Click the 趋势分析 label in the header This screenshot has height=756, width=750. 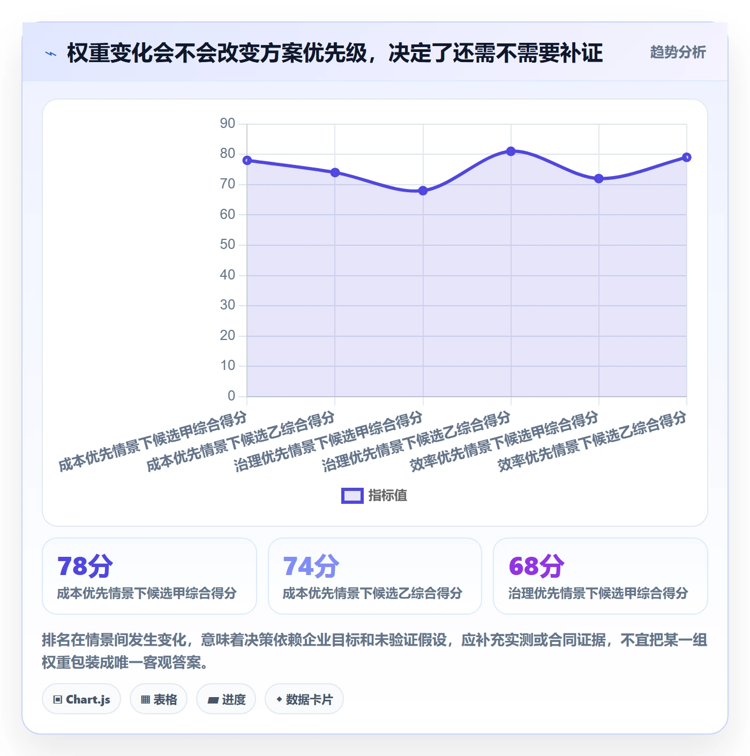pos(678,52)
